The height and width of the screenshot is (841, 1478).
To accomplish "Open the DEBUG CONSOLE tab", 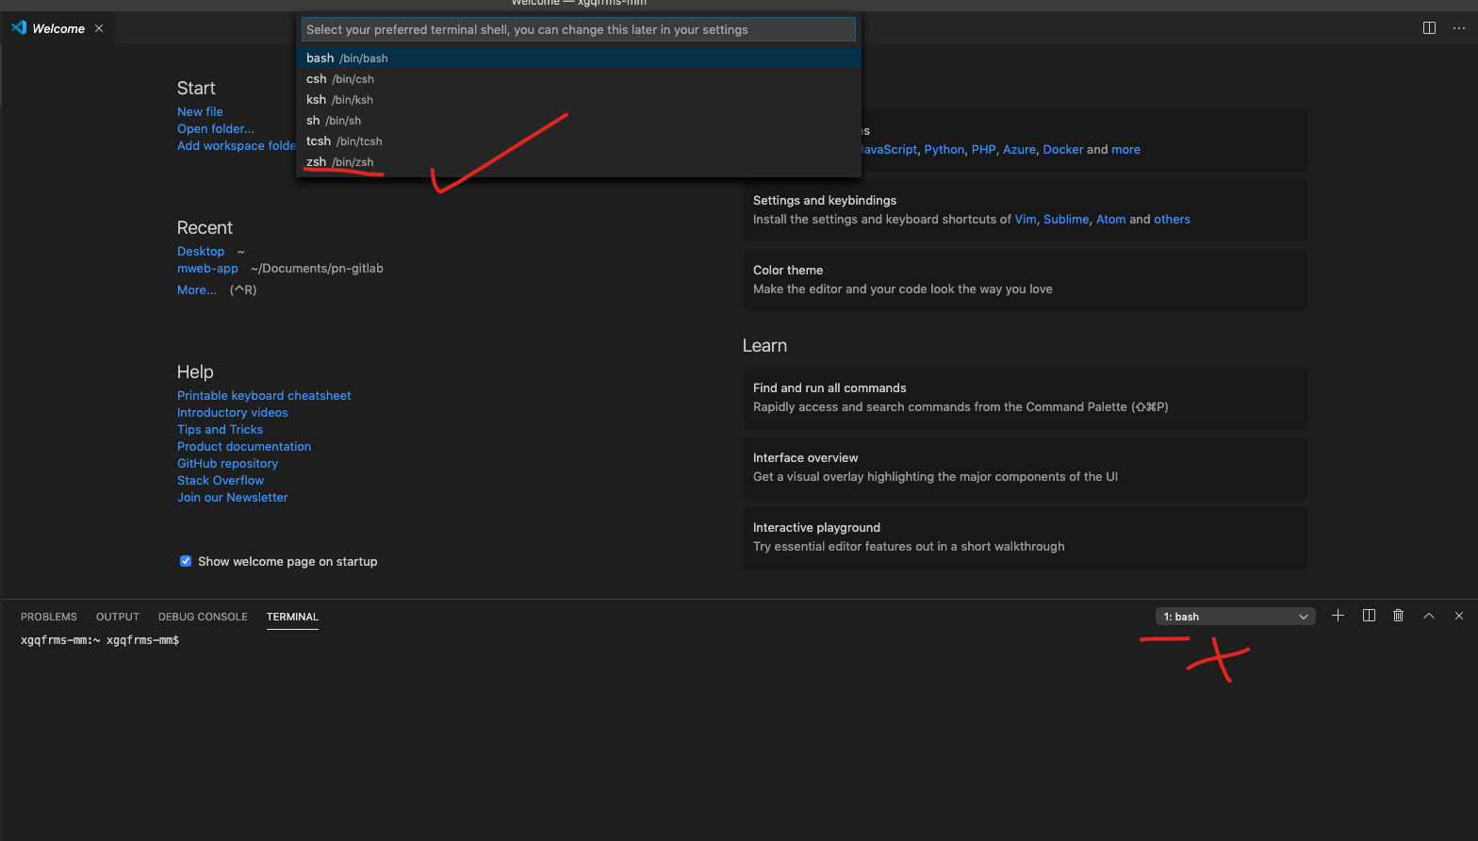I will pyautogui.click(x=203, y=617).
